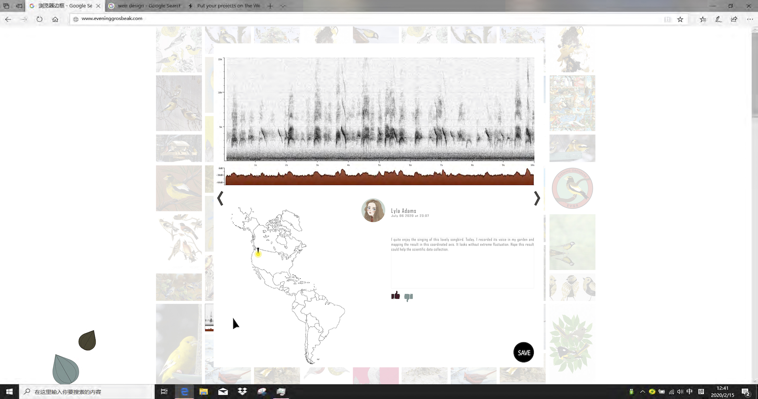This screenshot has width=758, height=399.
Task: Click the thumbs up like icon
Action: [395, 295]
